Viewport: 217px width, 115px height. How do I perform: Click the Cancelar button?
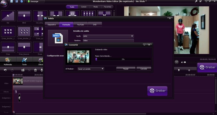[144, 69]
